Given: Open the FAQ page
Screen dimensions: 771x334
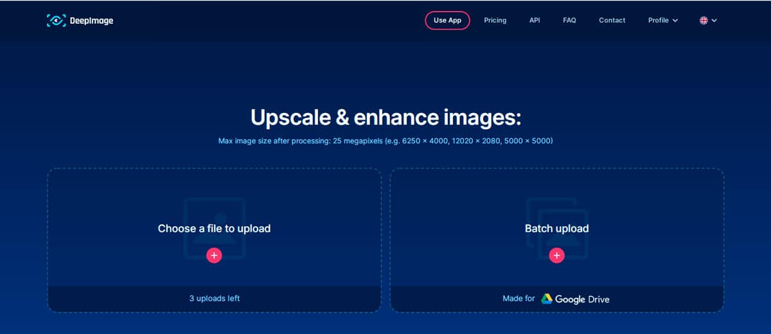Looking at the screenshot, I should [x=569, y=21].
